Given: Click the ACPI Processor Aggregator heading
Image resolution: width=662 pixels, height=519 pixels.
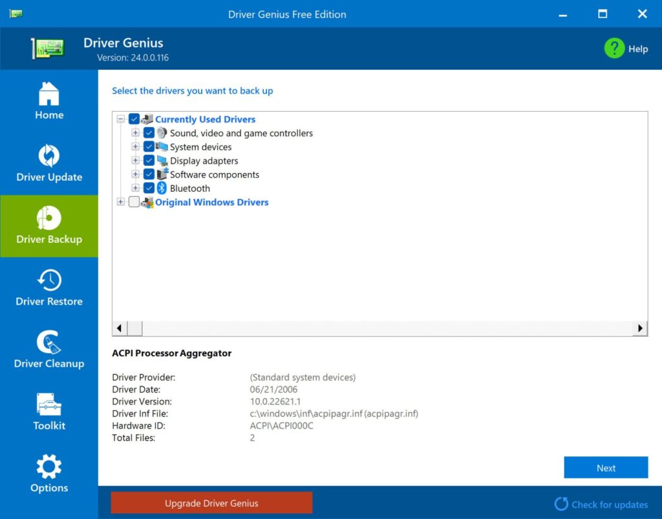Looking at the screenshot, I should click(x=171, y=353).
